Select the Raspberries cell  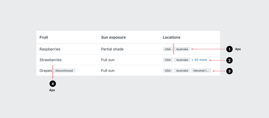[50, 49]
